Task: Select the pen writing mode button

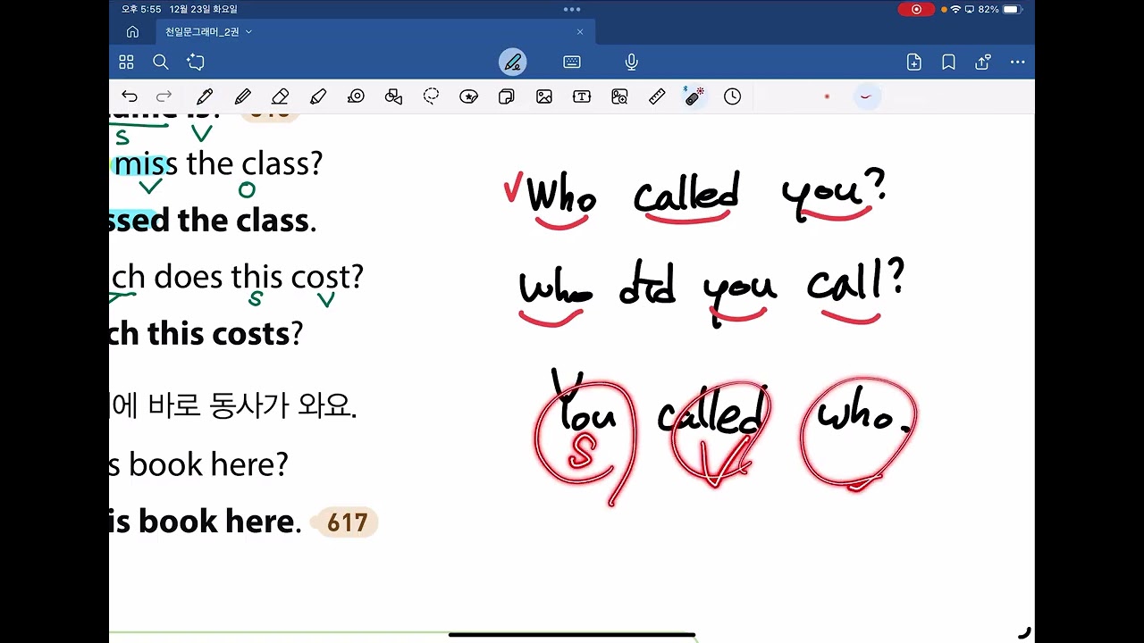Action: 512,63
